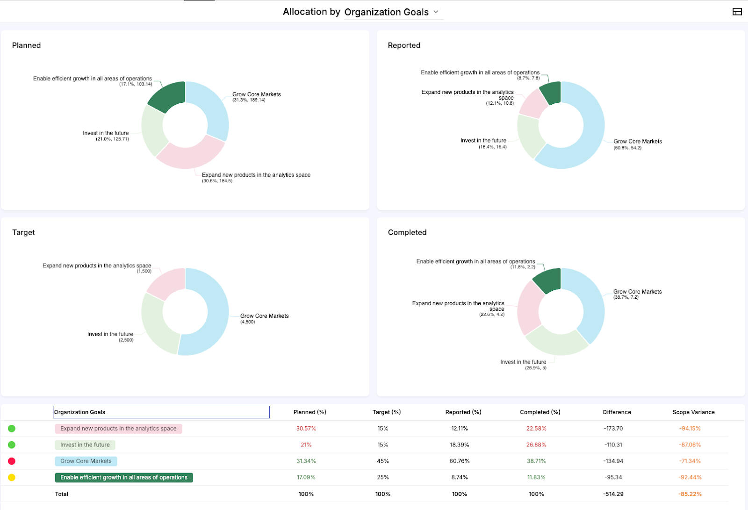The image size is (748, 510).
Task: Sort by the Target (%) column header
Action: [386, 412]
